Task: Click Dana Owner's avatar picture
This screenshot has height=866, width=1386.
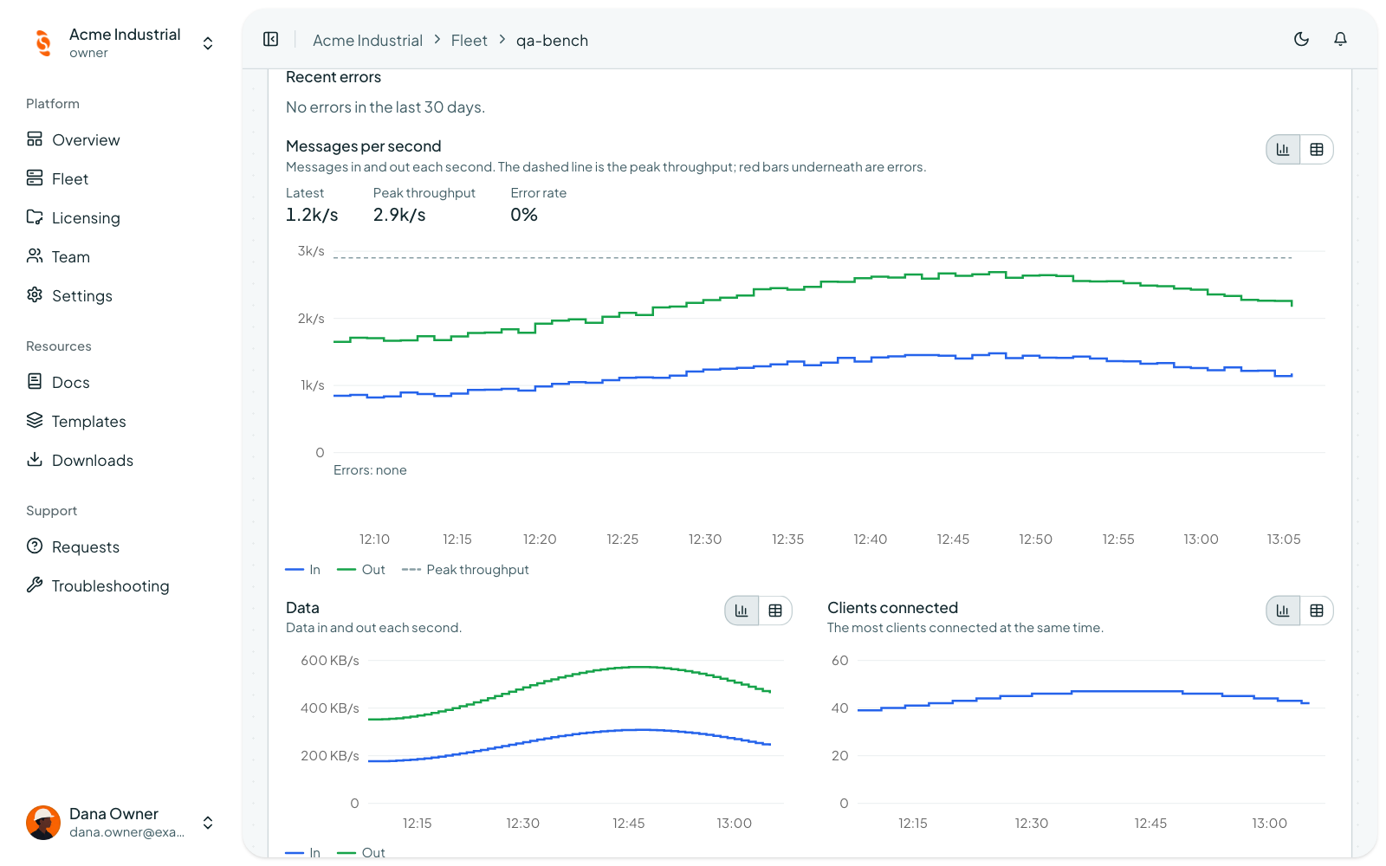Action: point(43,823)
